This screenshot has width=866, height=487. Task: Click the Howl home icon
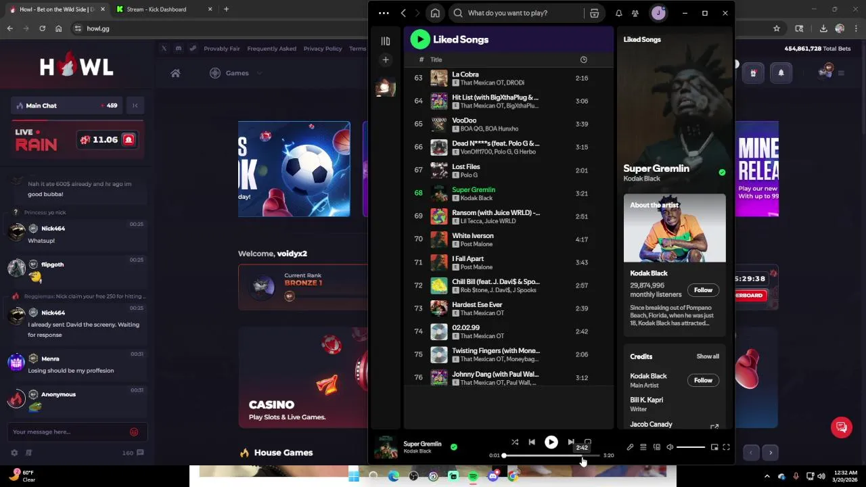(175, 73)
